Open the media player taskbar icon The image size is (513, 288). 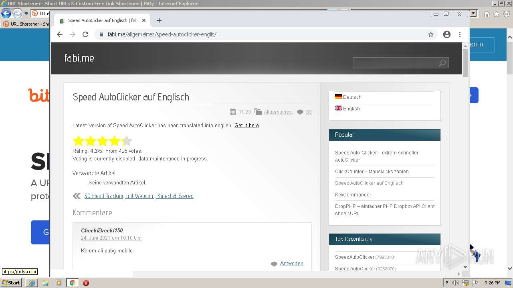pos(59,283)
